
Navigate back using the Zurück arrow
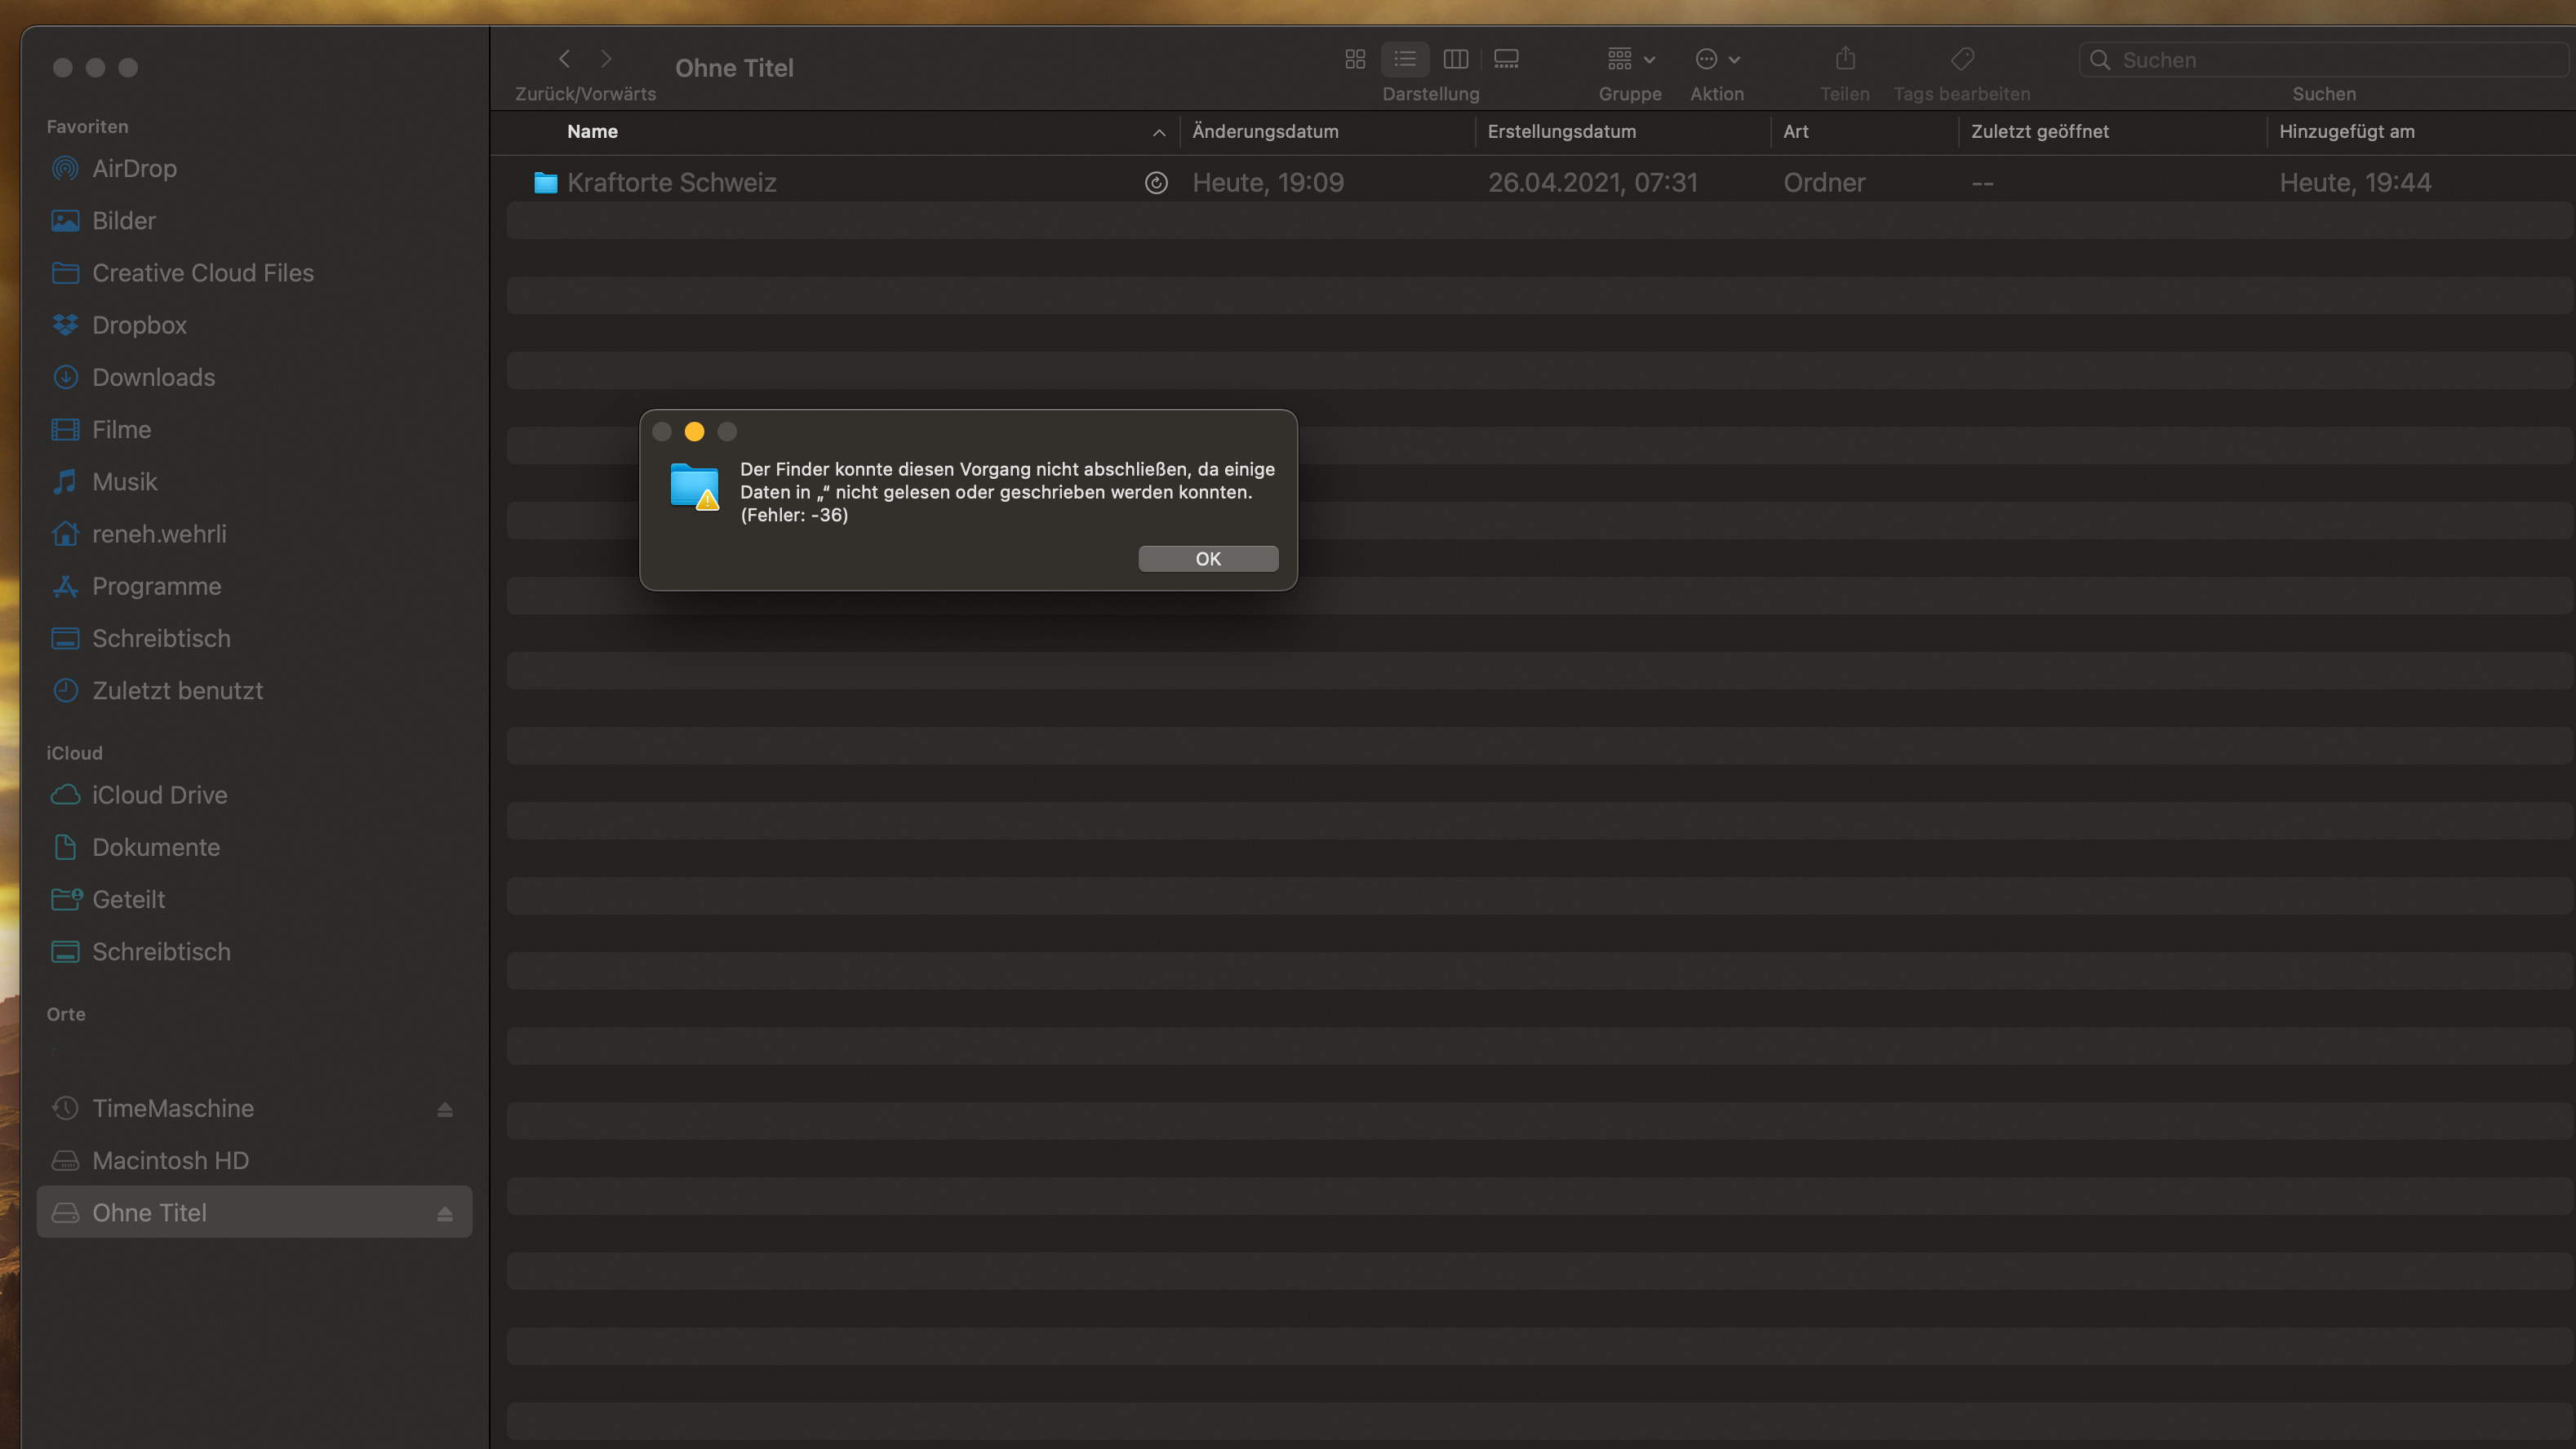(564, 58)
